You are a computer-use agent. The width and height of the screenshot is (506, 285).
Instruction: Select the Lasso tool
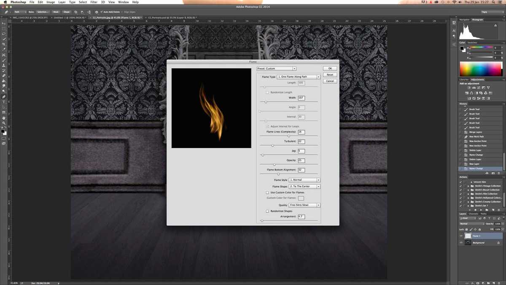4,34
